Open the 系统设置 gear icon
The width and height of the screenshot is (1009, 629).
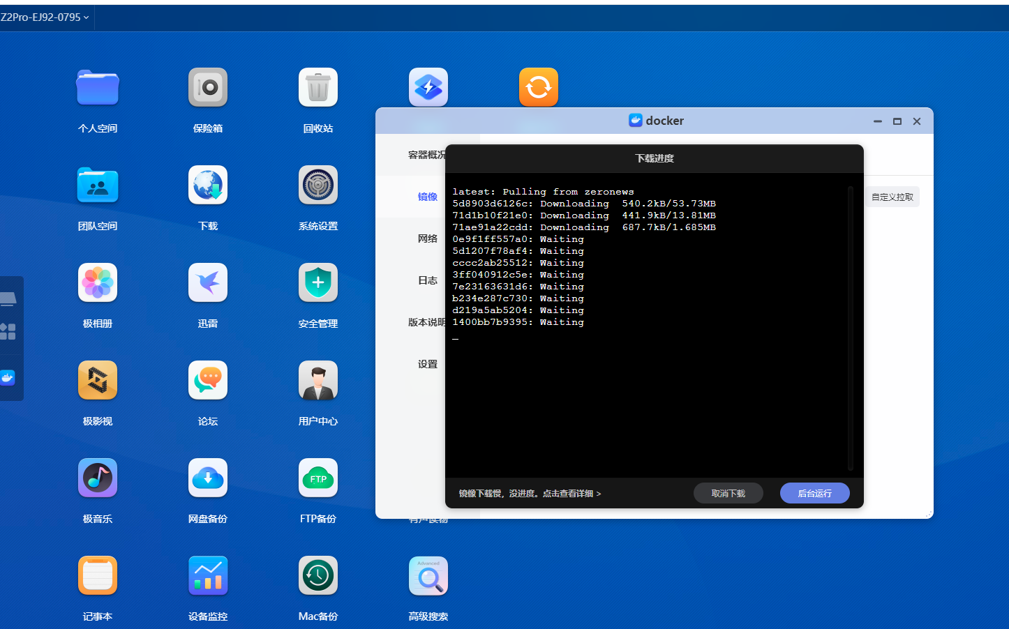click(318, 185)
